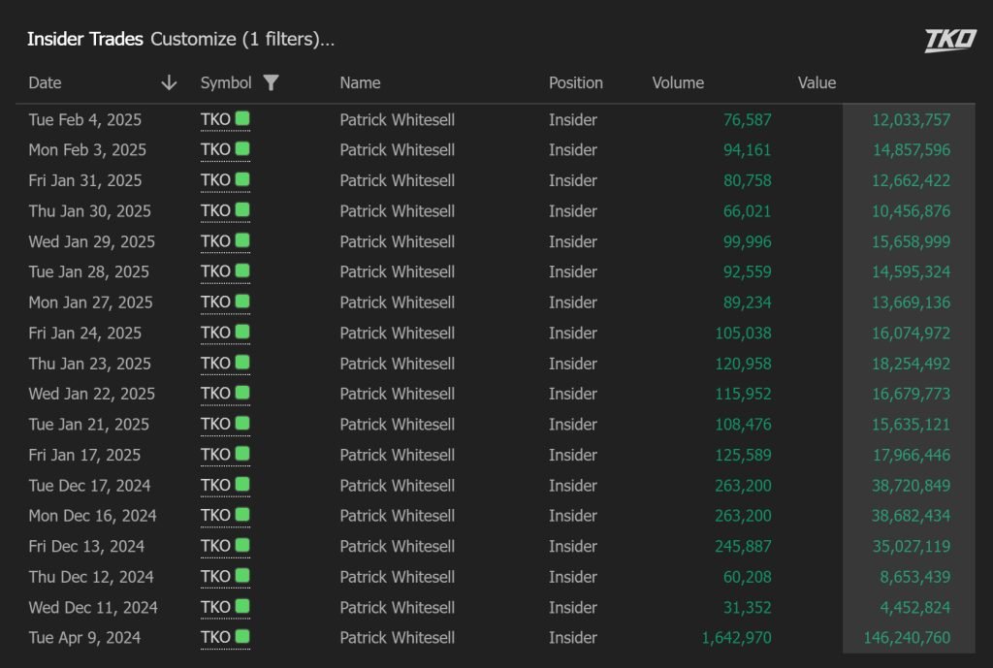993x668 pixels.
Task: Select the date Thu Jan 30, 2025
Action: tap(90, 210)
